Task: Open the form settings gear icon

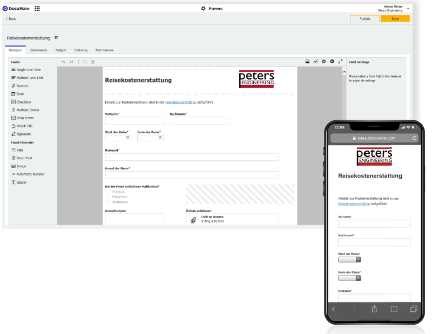Action: [x=323, y=62]
